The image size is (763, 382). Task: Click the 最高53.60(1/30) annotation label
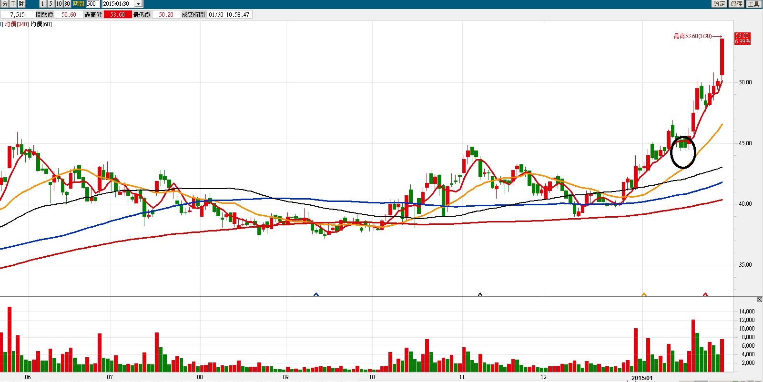pyautogui.click(x=692, y=36)
